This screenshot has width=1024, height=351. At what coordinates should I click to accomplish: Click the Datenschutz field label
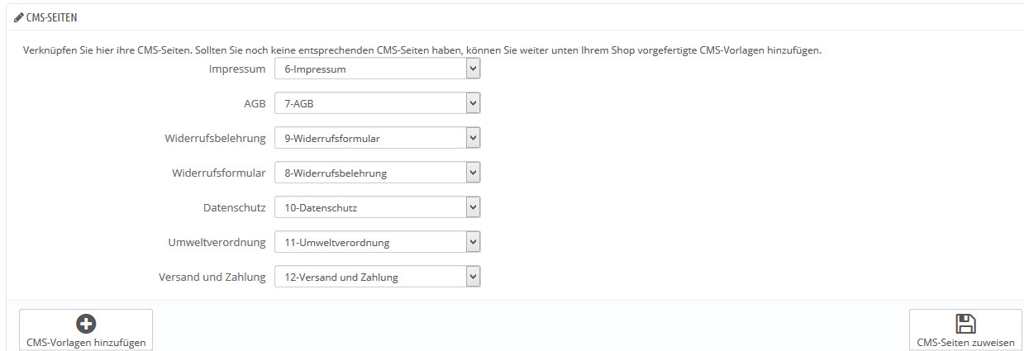pyautogui.click(x=234, y=208)
